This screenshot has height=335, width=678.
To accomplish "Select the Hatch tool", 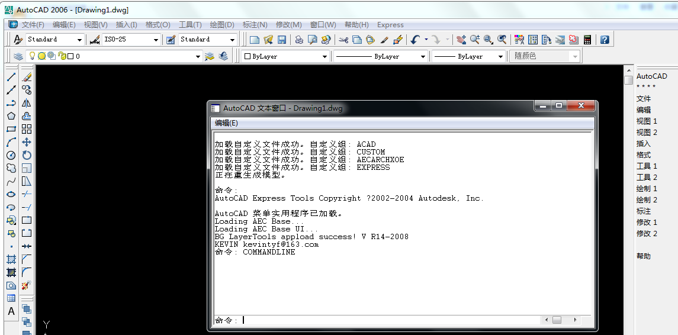I will click(11, 259).
